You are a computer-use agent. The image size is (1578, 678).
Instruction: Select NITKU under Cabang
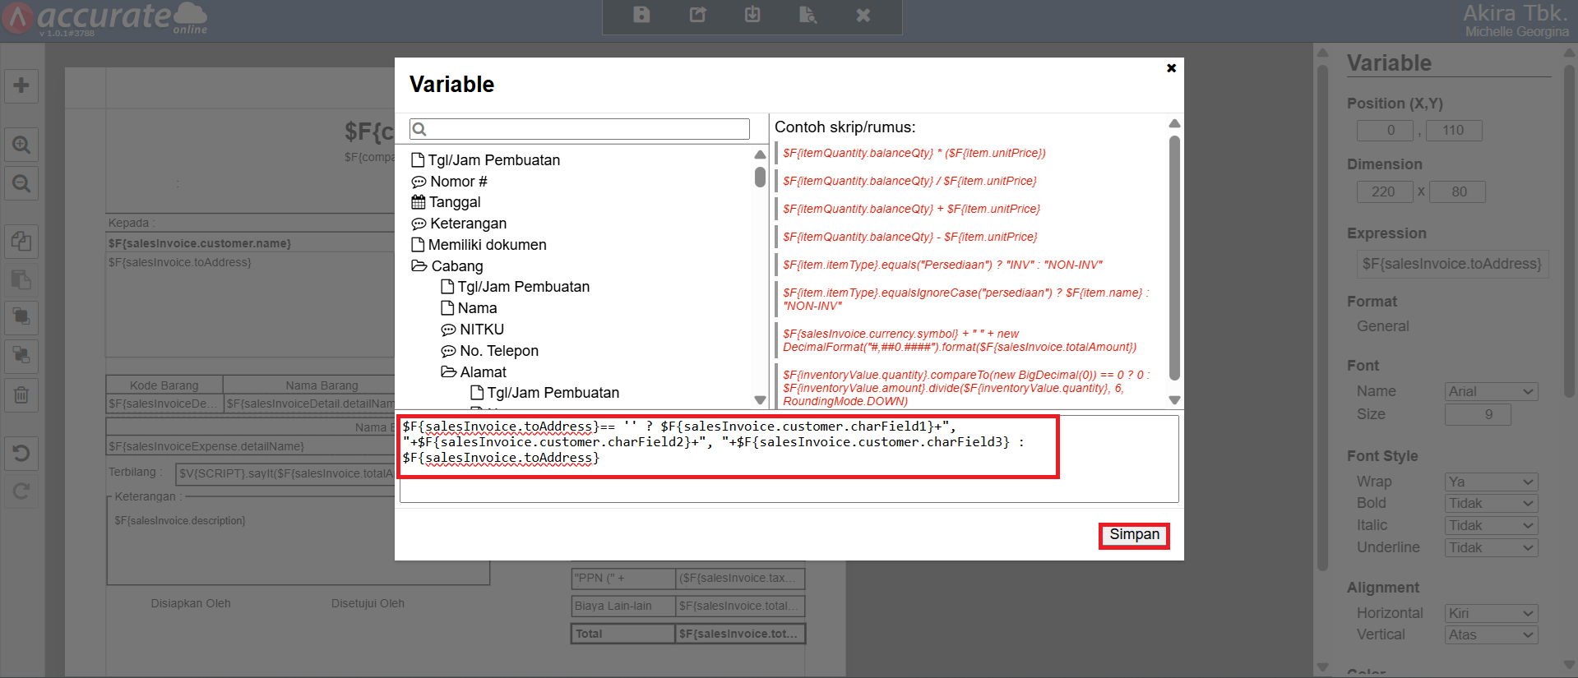pos(481,330)
